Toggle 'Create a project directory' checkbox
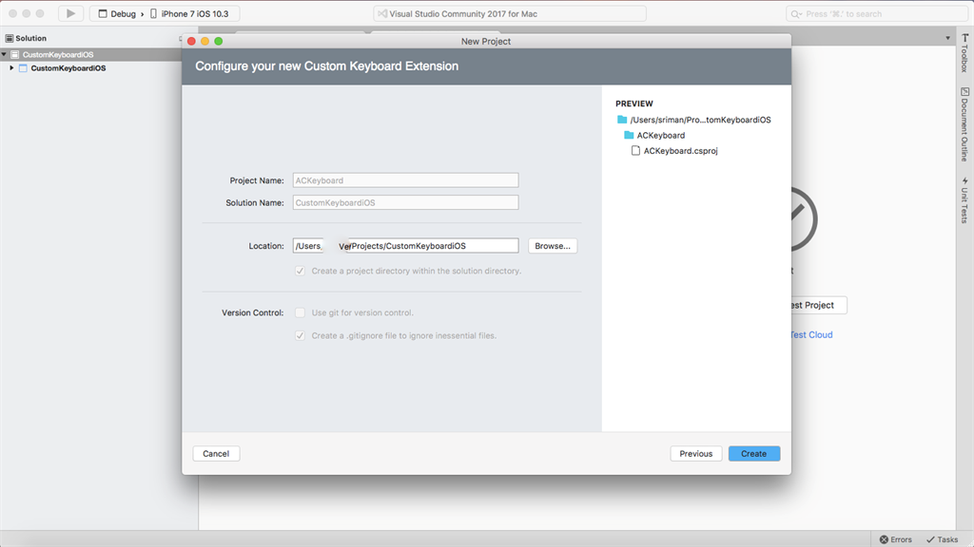The image size is (974, 547). (x=301, y=271)
